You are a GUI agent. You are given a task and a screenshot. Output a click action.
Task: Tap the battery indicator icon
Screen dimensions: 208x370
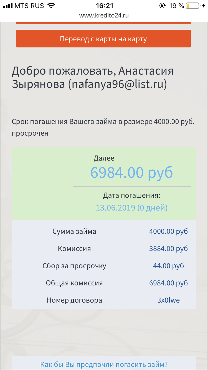click(x=192, y=6)
